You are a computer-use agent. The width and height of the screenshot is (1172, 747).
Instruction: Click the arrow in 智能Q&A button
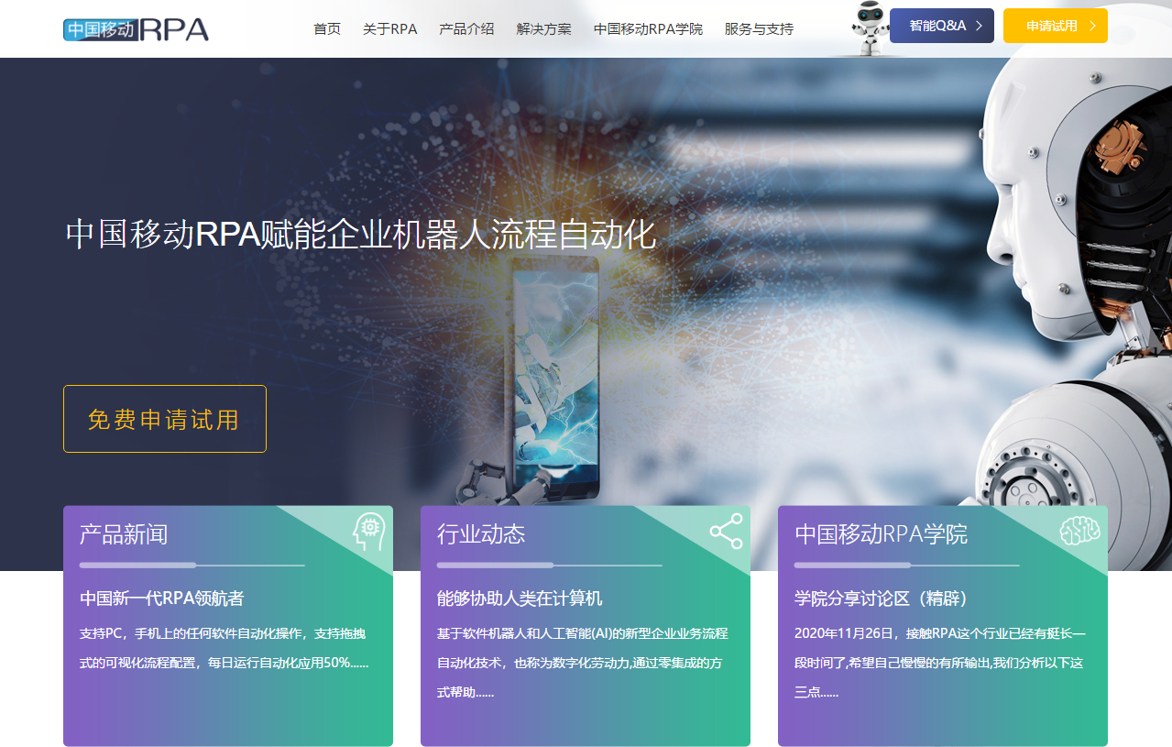[x=980, y=26]
